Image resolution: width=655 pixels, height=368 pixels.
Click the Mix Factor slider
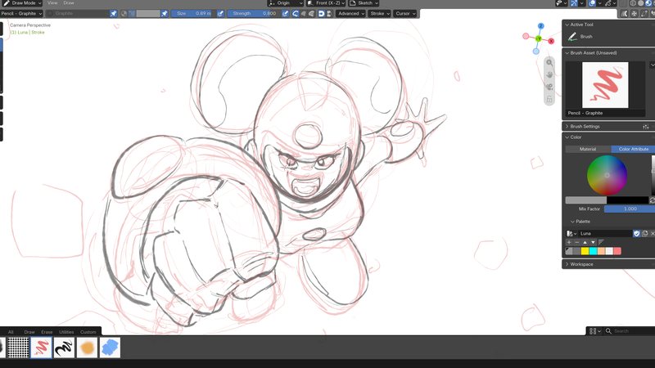click(x=630, y=209)
